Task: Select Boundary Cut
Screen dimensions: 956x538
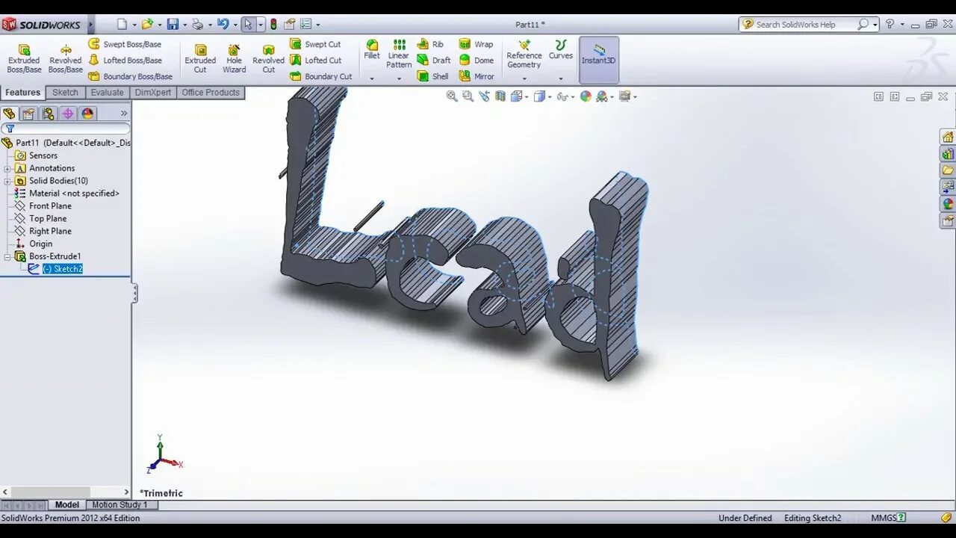Action: pyautogui.click(x=320, y=76)
